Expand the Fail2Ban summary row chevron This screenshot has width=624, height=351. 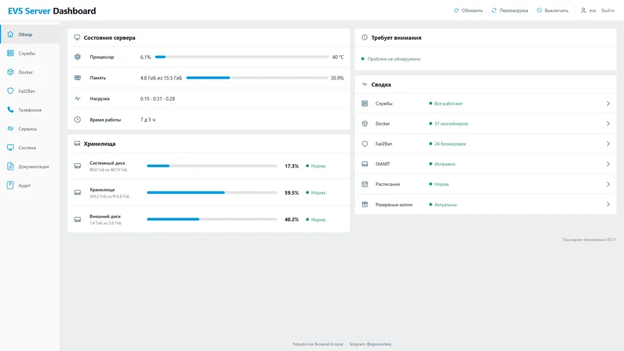coord(608,144)
